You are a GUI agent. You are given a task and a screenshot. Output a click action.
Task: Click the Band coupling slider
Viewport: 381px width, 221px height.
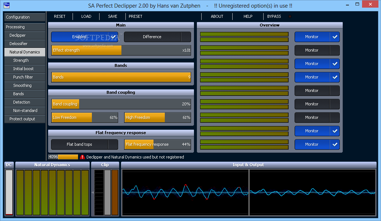click(x=121, y=104)
